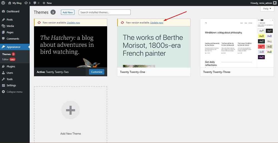
Task: Click the update icon in Twenty Twenty-One notice
Action: [122, 23]
